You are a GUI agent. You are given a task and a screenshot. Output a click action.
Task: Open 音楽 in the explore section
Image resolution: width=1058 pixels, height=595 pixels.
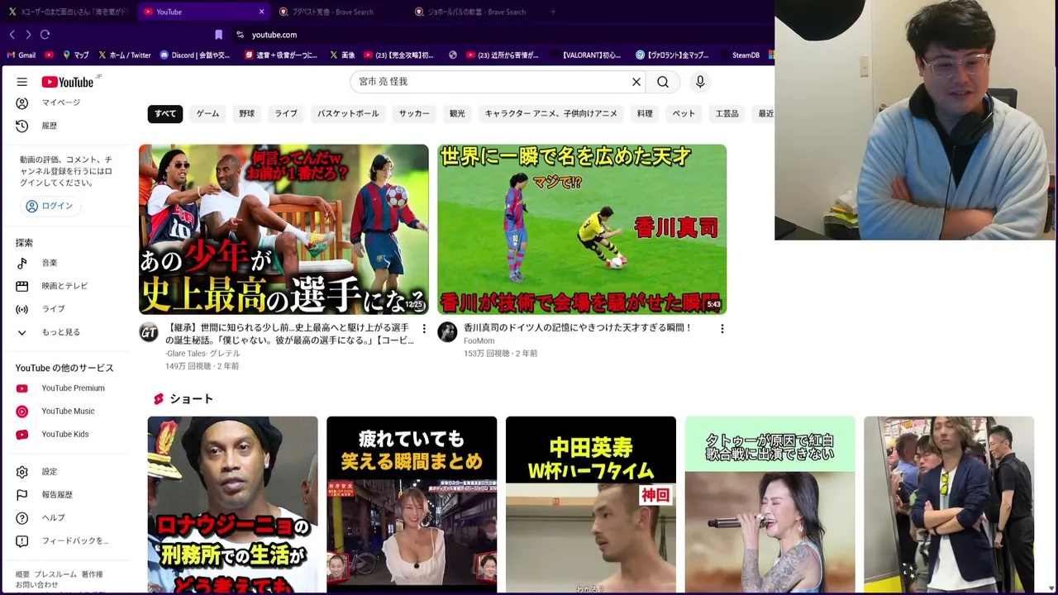pyautogui.click(x=50, y=263)
